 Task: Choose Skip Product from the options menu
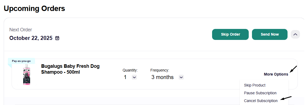click(255, 85)
